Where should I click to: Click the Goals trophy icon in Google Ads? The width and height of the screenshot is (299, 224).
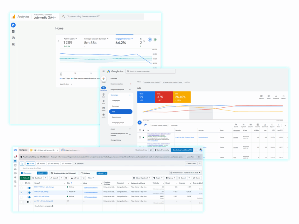(x=104, y=94)
